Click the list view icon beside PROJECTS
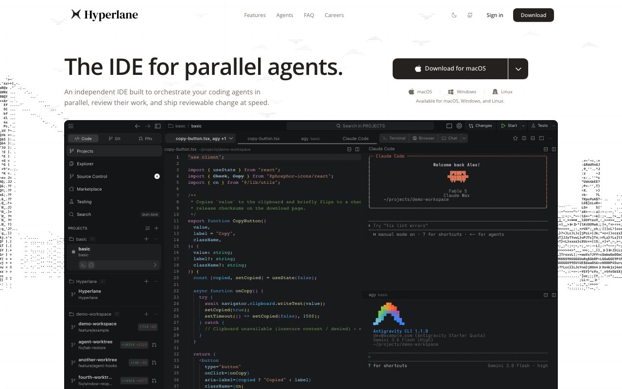The height and width of the screenshot is (389, 622). click(x=148, y=228)
